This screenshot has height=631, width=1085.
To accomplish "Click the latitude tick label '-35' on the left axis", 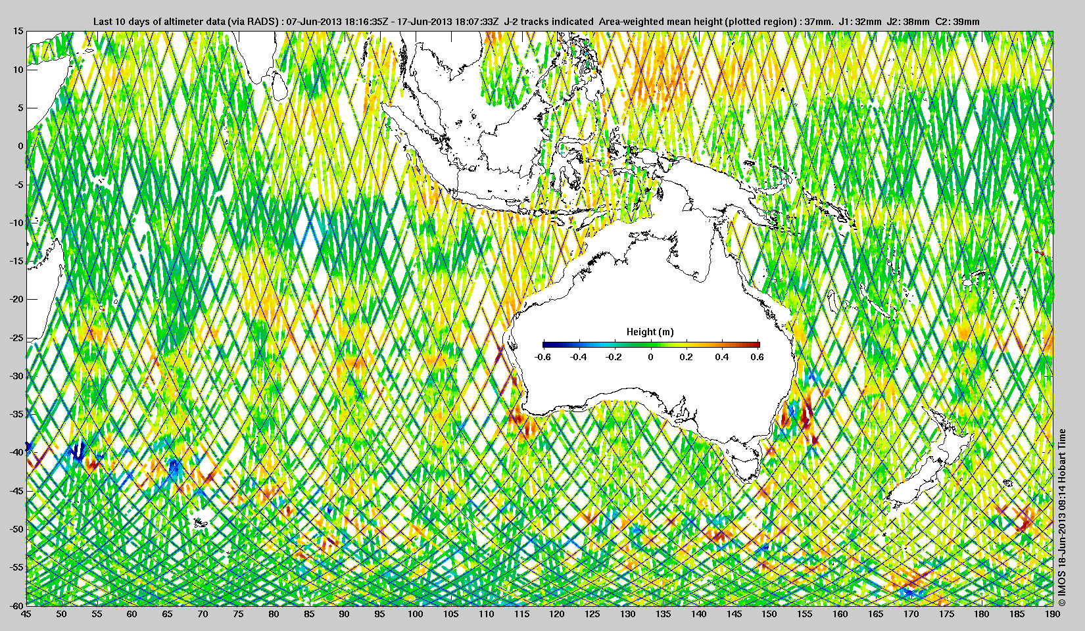I will [x=16, y=414].
